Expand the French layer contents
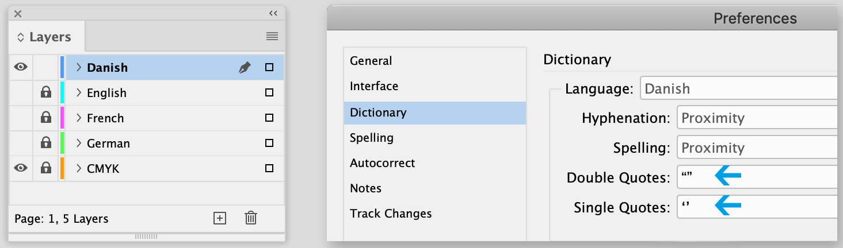Image resolution: width=843 pixels, height=248 pixels. click(79, 118)
